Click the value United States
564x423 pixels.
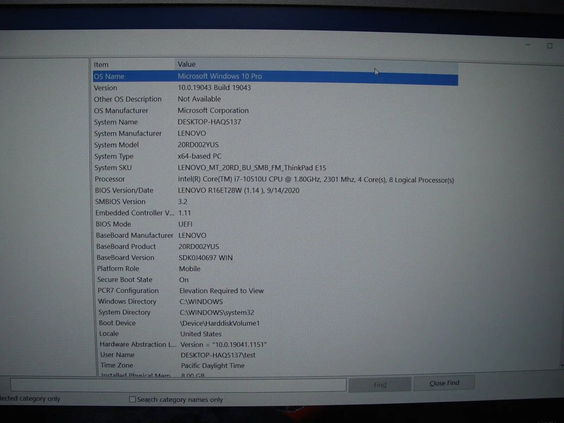point(201,334)
